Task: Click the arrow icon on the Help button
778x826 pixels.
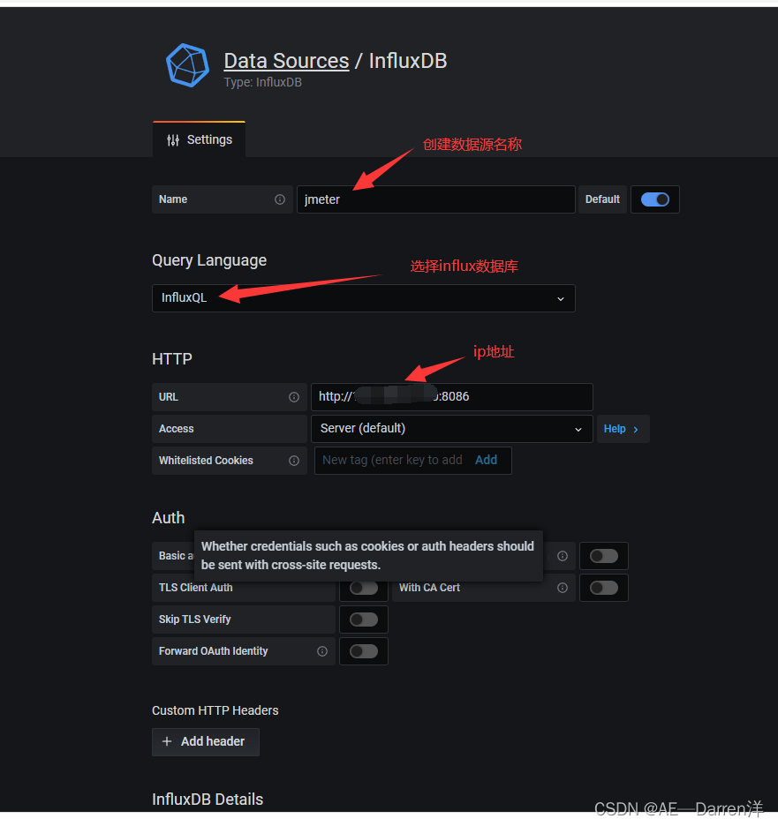Action: 635,429
